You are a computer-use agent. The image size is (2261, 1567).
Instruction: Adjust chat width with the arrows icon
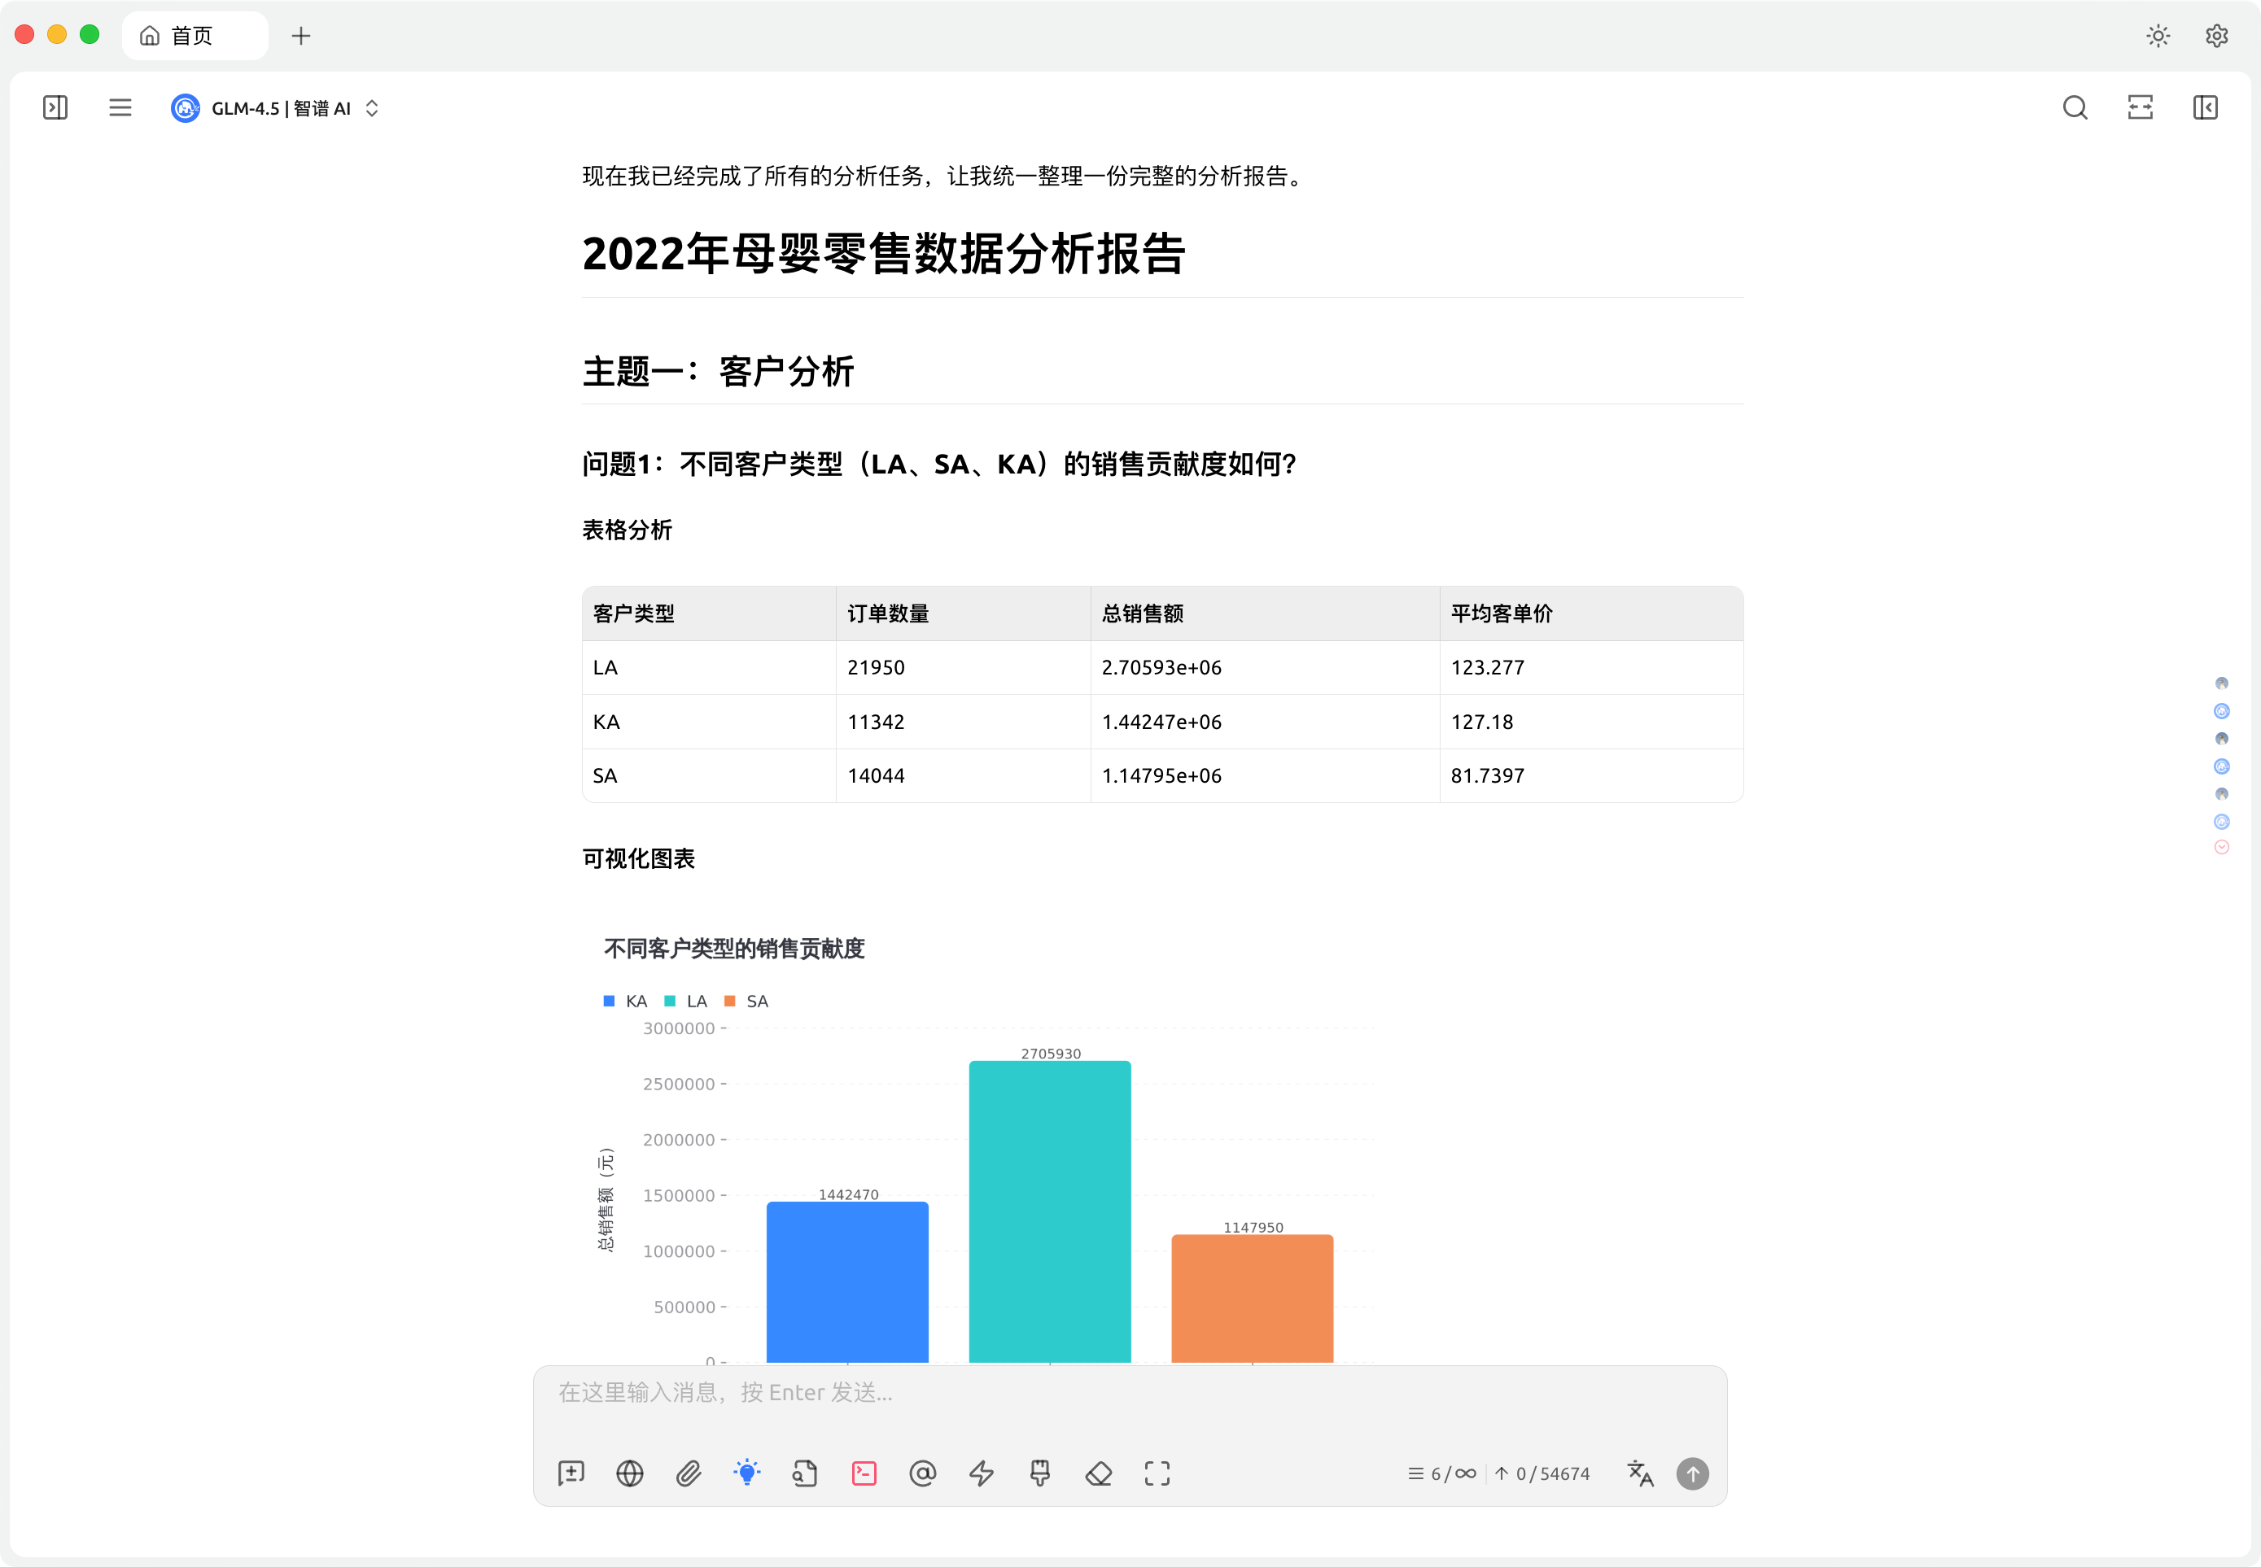(x=2139, y=107)
